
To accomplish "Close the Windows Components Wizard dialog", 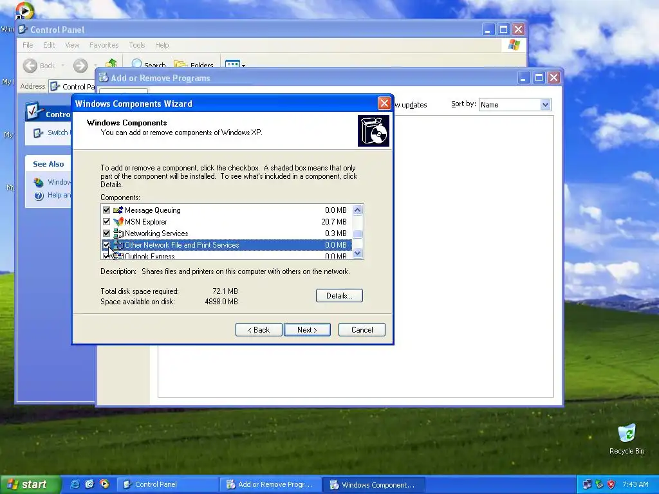I will [384, 104].
